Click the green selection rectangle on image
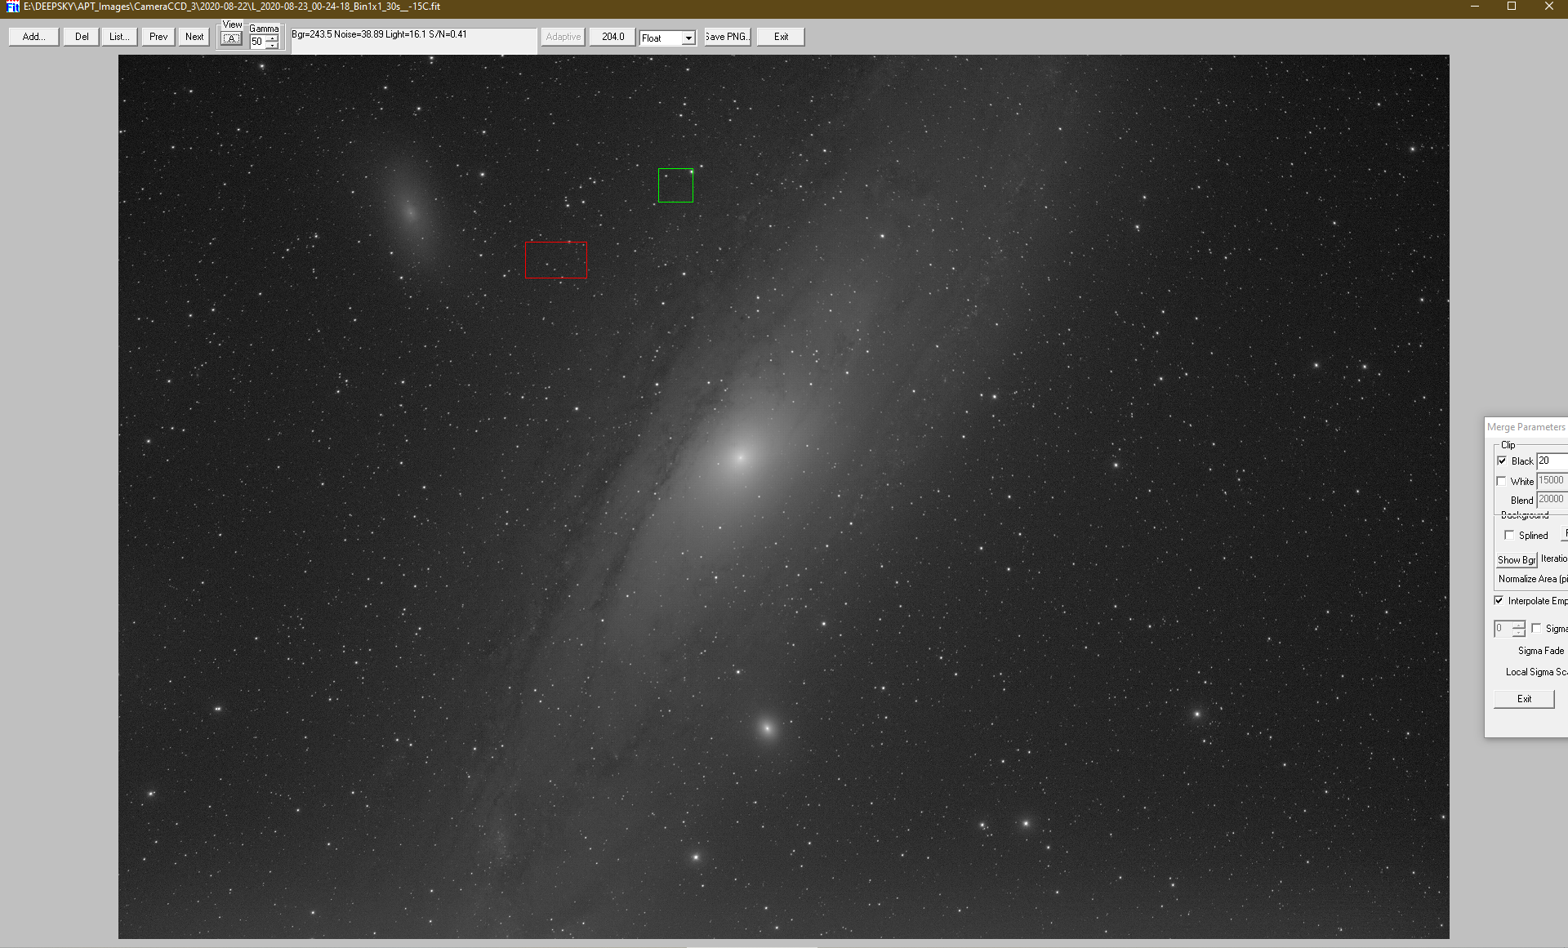 coord(675,185)
